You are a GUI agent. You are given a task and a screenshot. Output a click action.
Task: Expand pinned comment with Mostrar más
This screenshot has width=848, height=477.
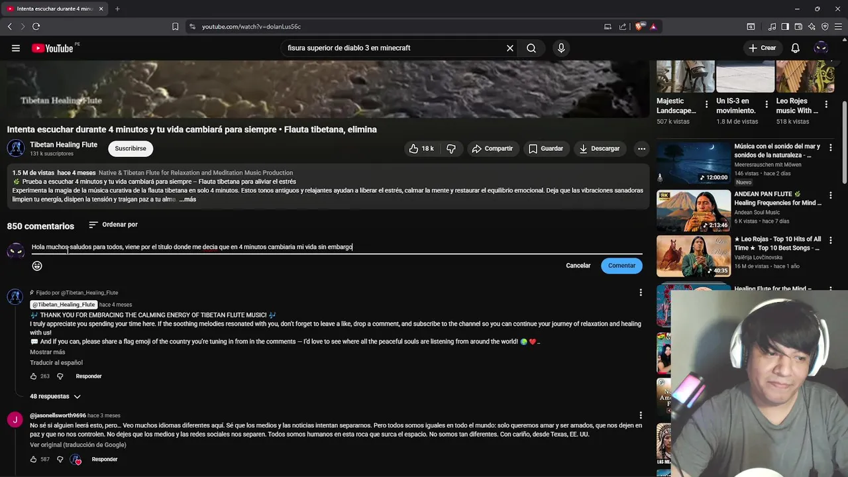coord(48,352)
